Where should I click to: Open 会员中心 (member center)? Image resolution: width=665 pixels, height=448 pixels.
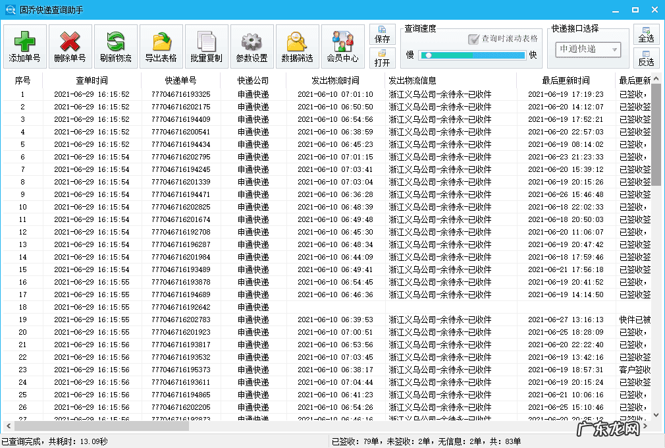click(342, 45)
